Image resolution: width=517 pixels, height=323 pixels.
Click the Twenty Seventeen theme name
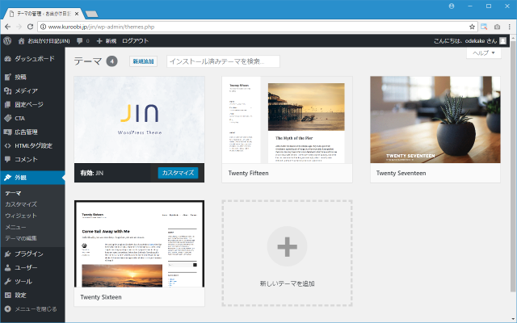[401, 173]
